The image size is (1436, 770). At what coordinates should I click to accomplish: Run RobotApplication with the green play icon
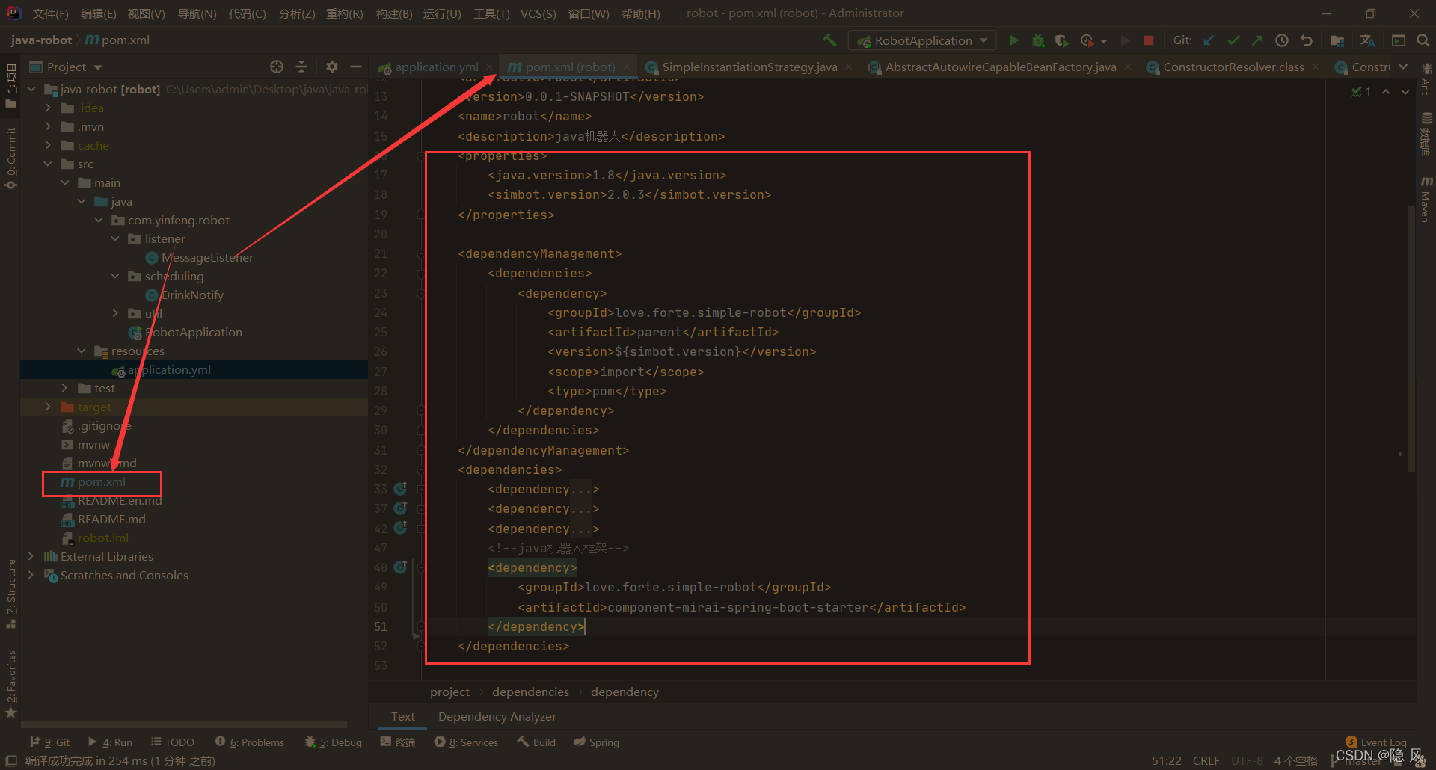pos(1013,40)
